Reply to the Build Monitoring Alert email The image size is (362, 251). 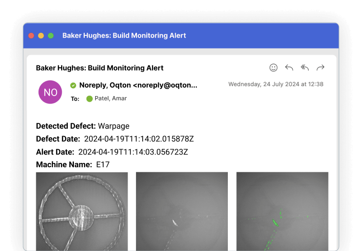pos(289,68)
